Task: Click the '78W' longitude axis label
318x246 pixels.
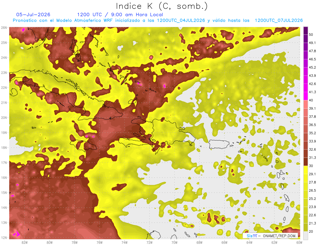Action: tap(74, 242)
